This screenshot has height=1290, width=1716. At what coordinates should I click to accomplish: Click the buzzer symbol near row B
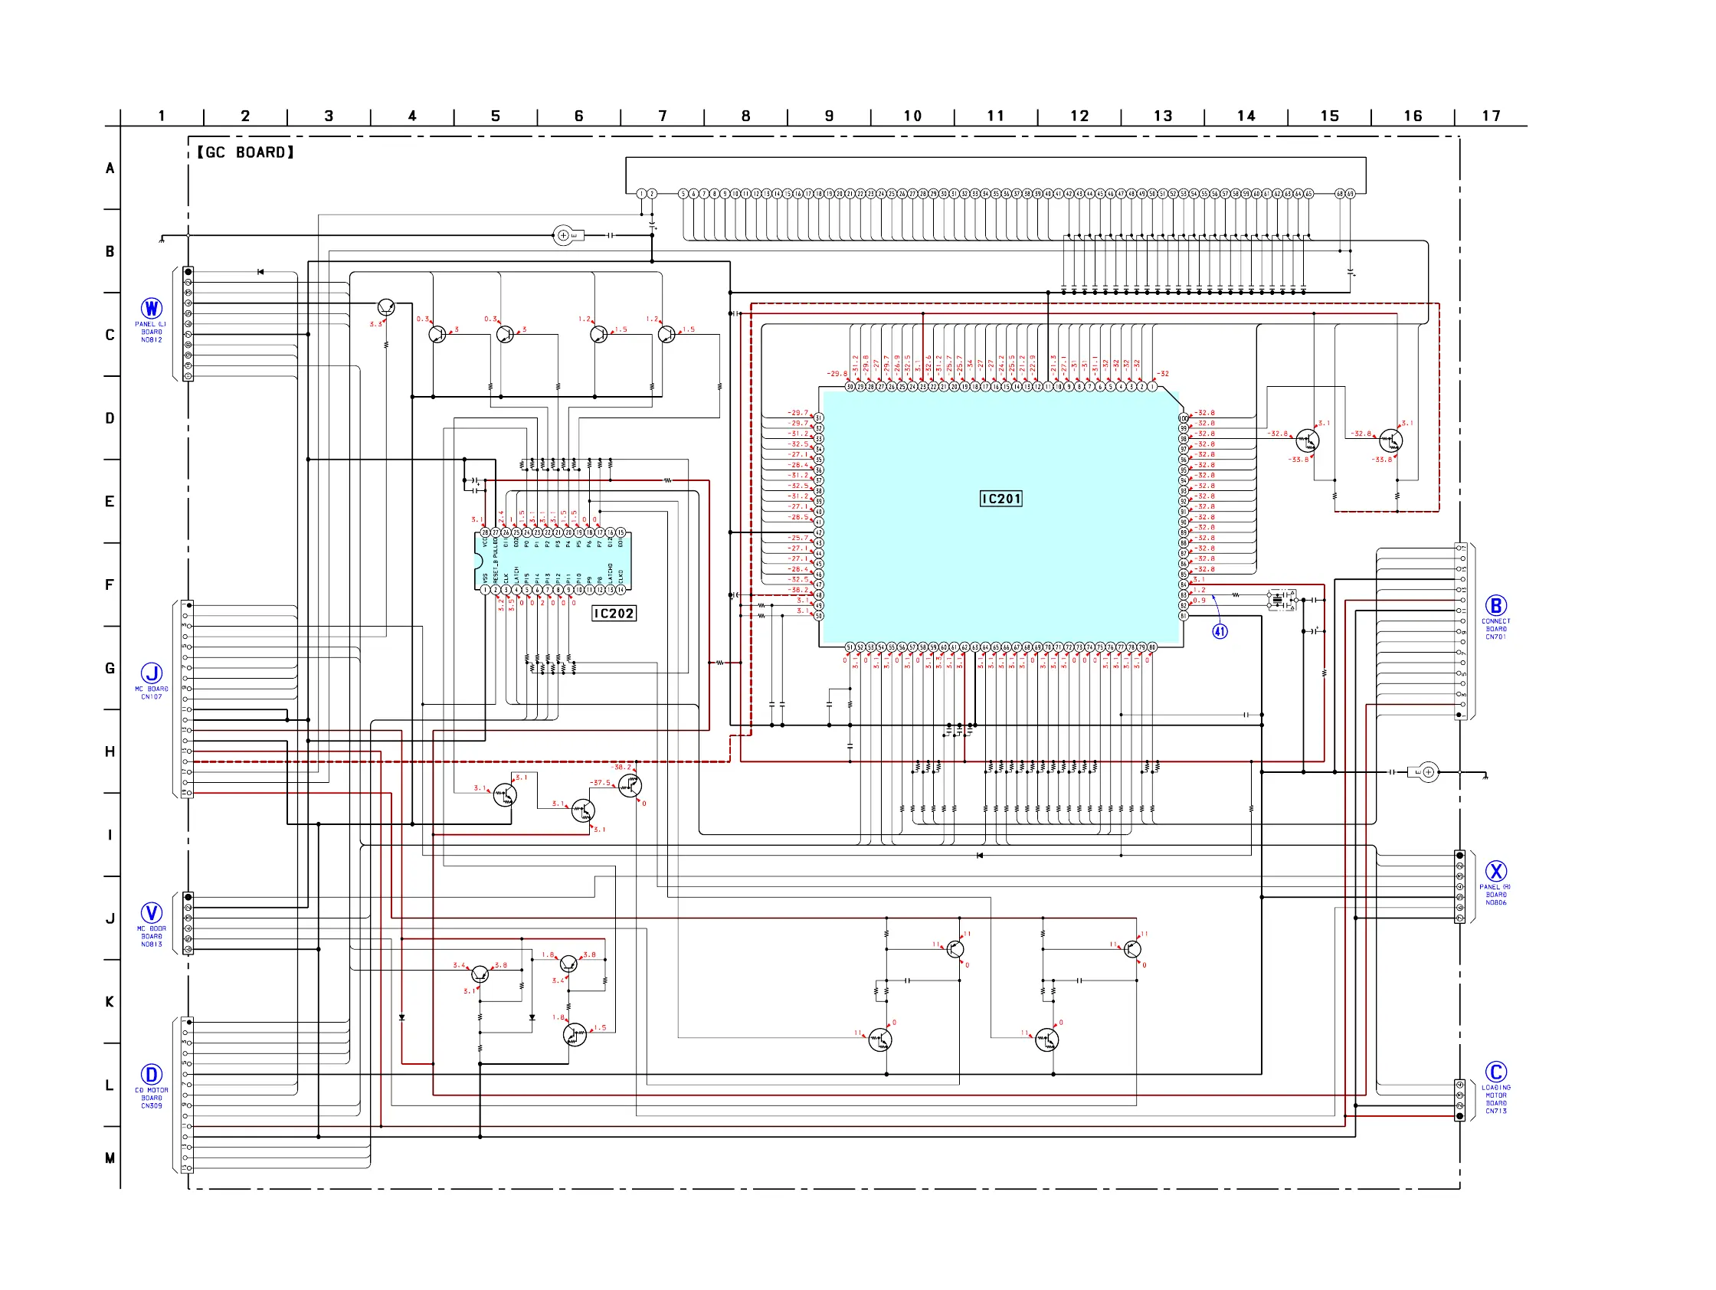click(x=565, y=235)
